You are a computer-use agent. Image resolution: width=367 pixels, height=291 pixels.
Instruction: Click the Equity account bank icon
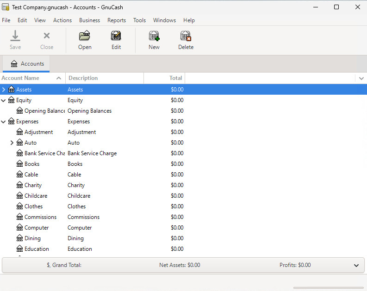11,100
